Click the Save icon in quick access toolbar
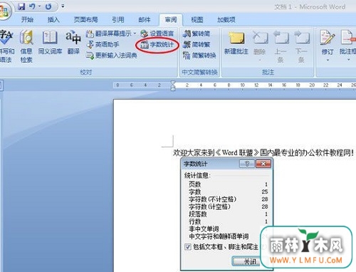 coord(21,6)
